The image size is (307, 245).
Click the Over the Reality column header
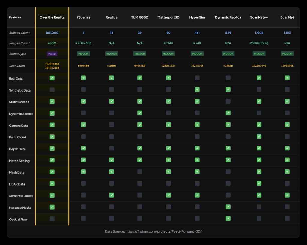click(x=52, y=17)
